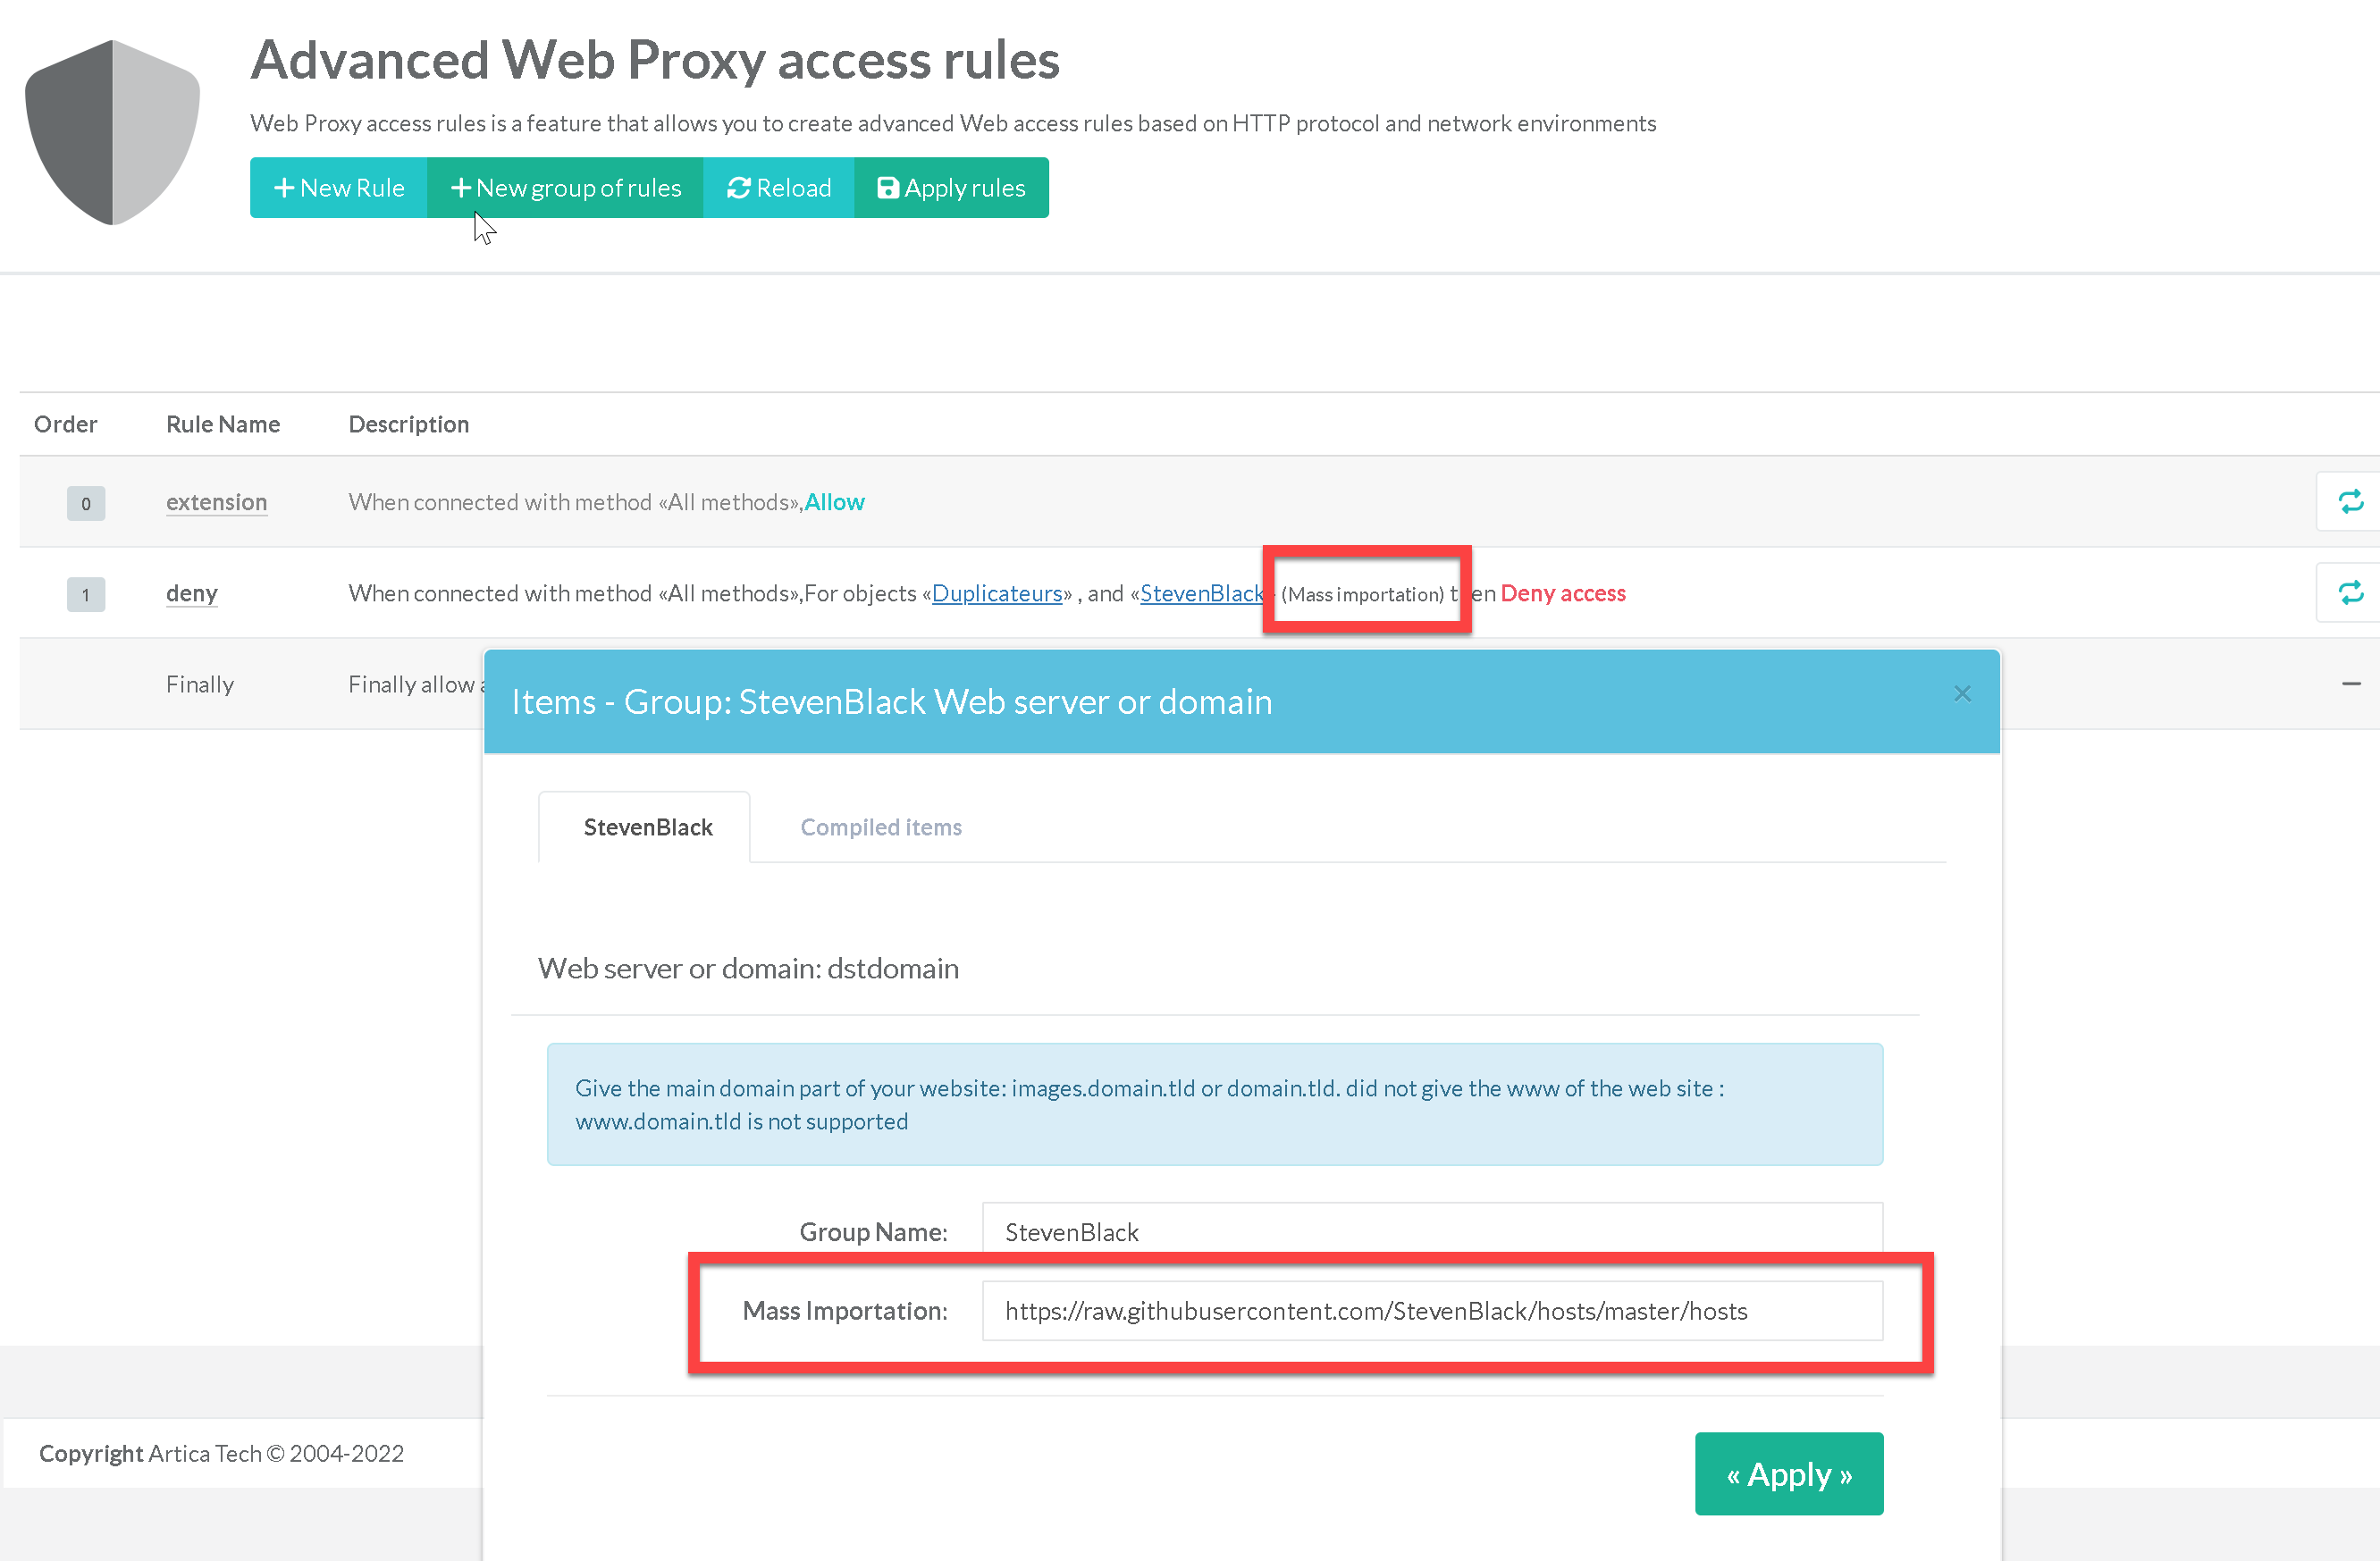The height and width of the screenshot is (1561, 2380).
Task: Switch to the Compiled items tab
Action: click(x=880, y=827)
